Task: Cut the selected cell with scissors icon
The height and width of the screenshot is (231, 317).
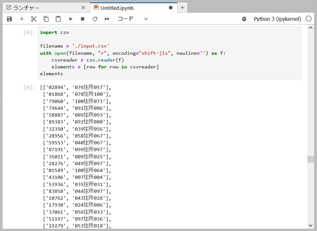Action: pos(34,19)
